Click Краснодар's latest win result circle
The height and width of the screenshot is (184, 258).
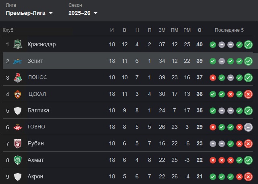coord(248,45)
